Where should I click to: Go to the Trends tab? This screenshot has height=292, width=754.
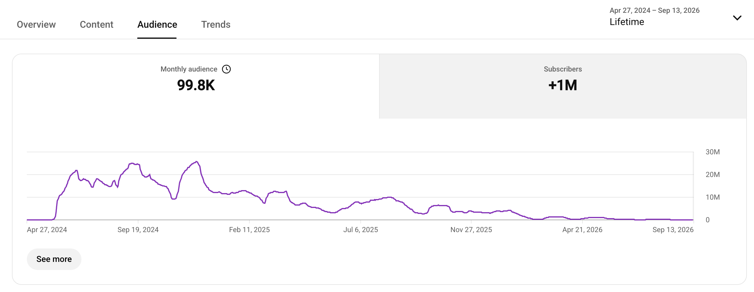pos(216,24)
